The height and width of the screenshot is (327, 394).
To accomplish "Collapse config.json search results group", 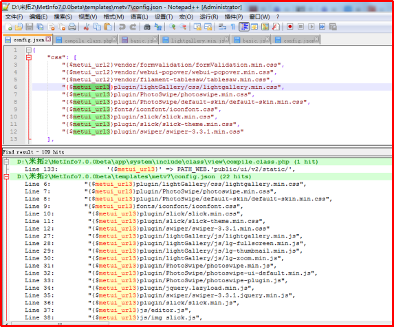I will (6, 177).
